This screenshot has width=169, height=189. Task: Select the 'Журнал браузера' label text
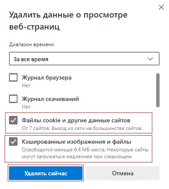pyautogui.click(x=47, y=78)
